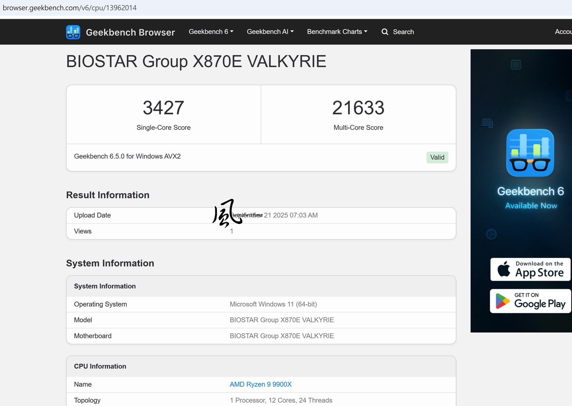Click the Google Play triangle logo

pos(502,301)
